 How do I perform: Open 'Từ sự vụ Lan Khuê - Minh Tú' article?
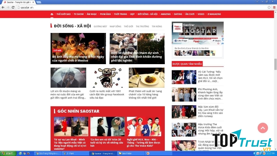pyautogui.click(x=70, y=144)
